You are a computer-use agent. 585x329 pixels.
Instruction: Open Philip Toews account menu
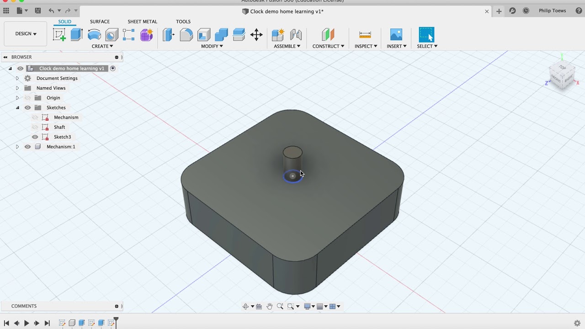(x=552, y=11)
